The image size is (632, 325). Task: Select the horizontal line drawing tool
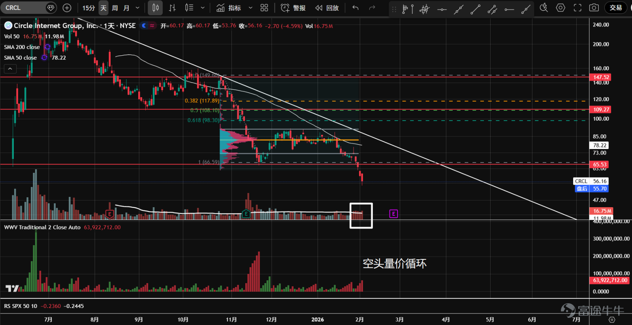(x=442, y=9)
